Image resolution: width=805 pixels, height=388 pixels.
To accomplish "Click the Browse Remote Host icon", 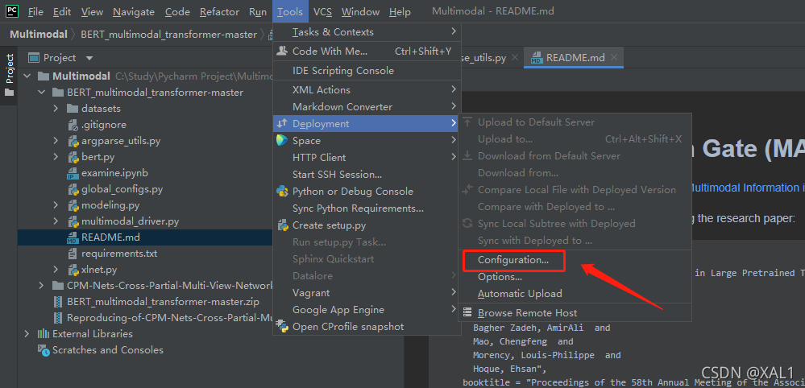I will coord(467,312).
